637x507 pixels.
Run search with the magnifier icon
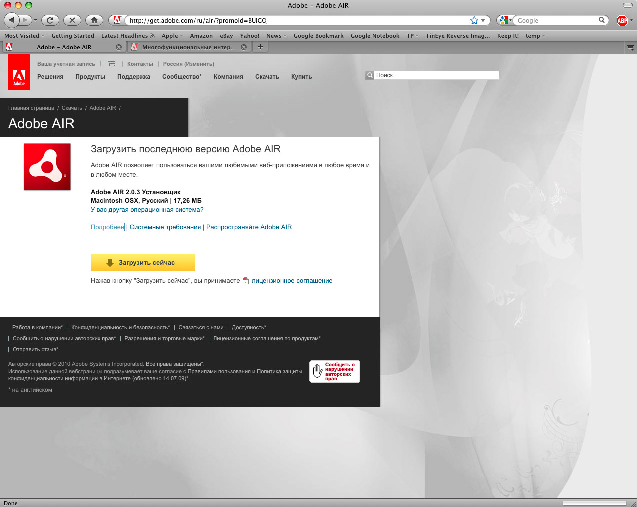pos(602,20)
